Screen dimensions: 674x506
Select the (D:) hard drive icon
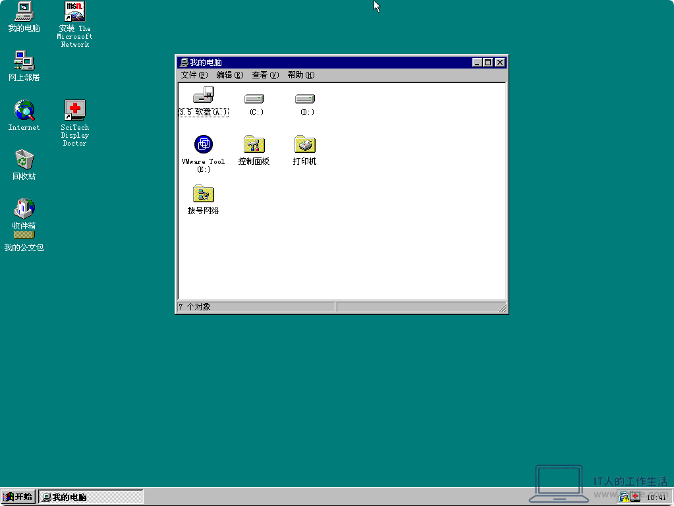click(x=305, y=99)
